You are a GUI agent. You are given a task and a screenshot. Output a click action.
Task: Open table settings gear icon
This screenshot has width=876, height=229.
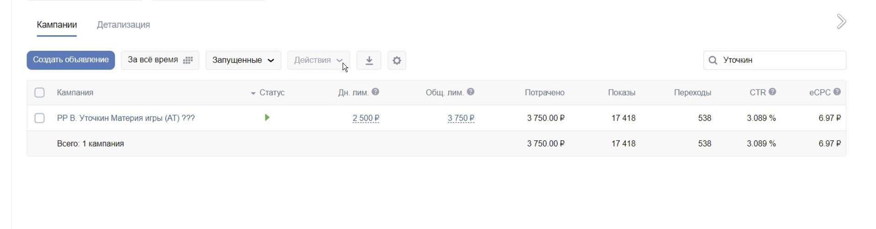[x=397, y=60]
